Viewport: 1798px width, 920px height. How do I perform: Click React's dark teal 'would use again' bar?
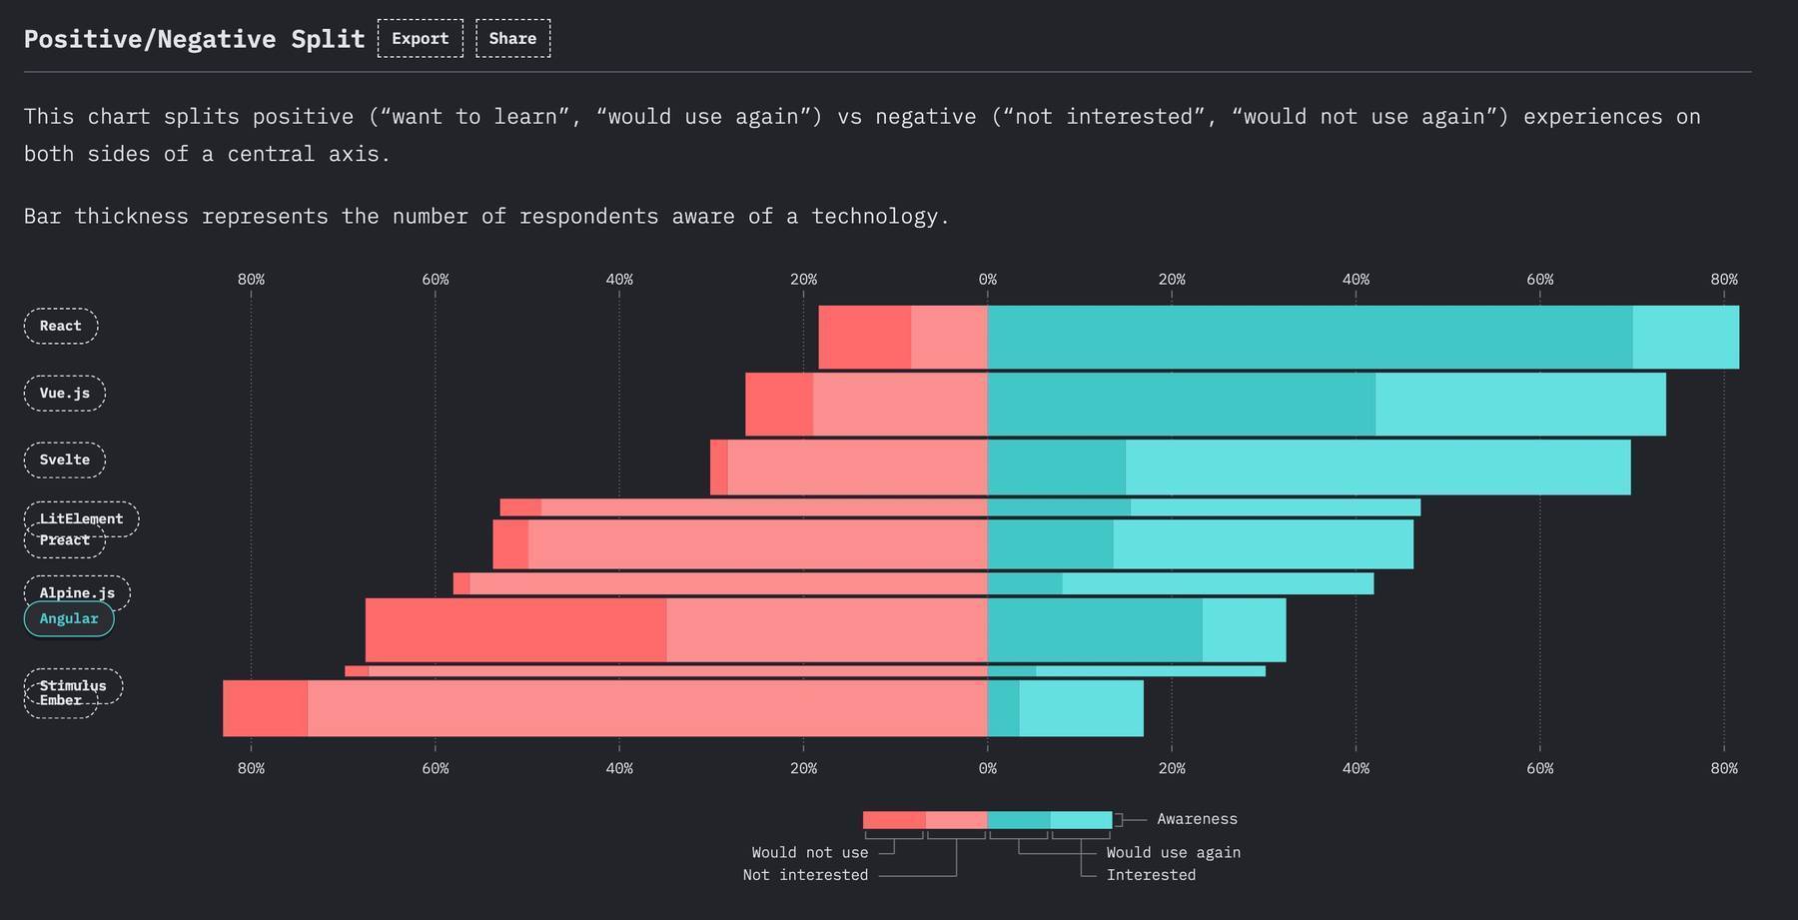coord(1309,338)
